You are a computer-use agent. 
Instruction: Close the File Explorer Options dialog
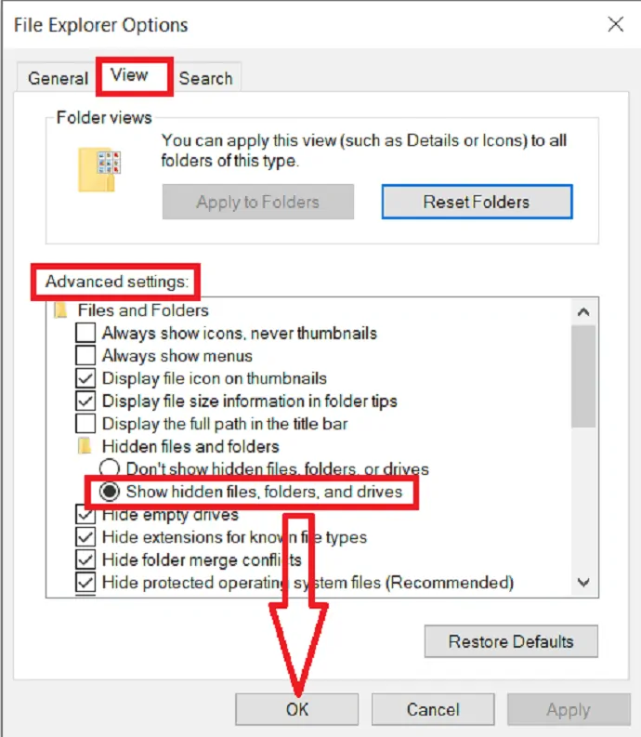pos(615,24)
